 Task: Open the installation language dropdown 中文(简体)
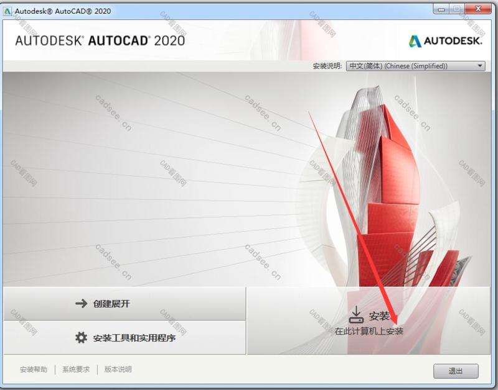(x=415, y=66)
